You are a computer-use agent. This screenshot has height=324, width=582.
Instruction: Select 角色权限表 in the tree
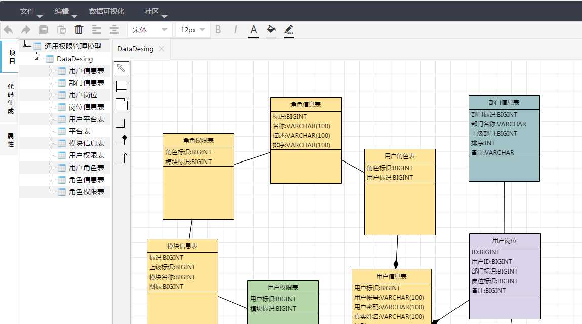(x=87, y=192)
